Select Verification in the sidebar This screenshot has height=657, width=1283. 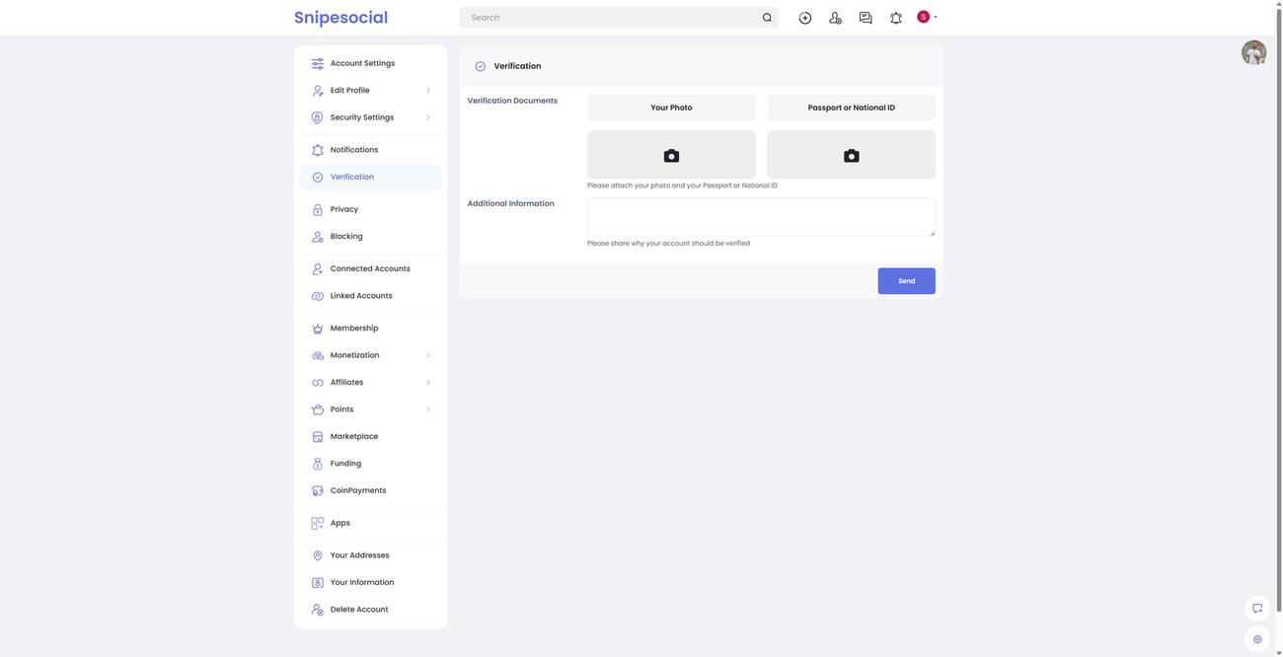pyautogui.click(x=371, y=178)
